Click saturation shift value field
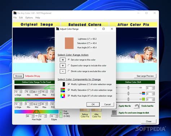 (150, 94)
